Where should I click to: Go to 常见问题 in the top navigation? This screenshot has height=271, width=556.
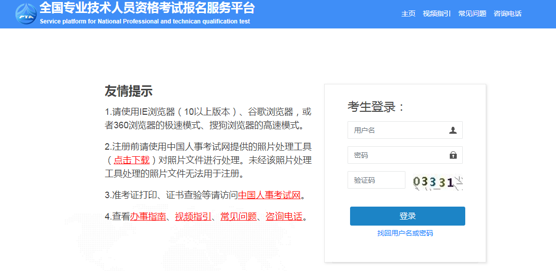472,13
